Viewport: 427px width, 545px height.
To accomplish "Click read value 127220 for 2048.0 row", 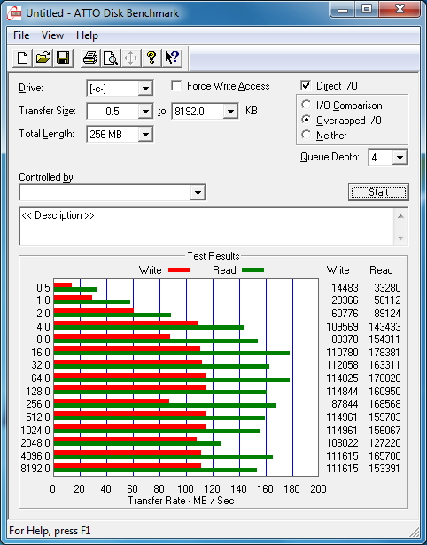I will tap(385, 443).
